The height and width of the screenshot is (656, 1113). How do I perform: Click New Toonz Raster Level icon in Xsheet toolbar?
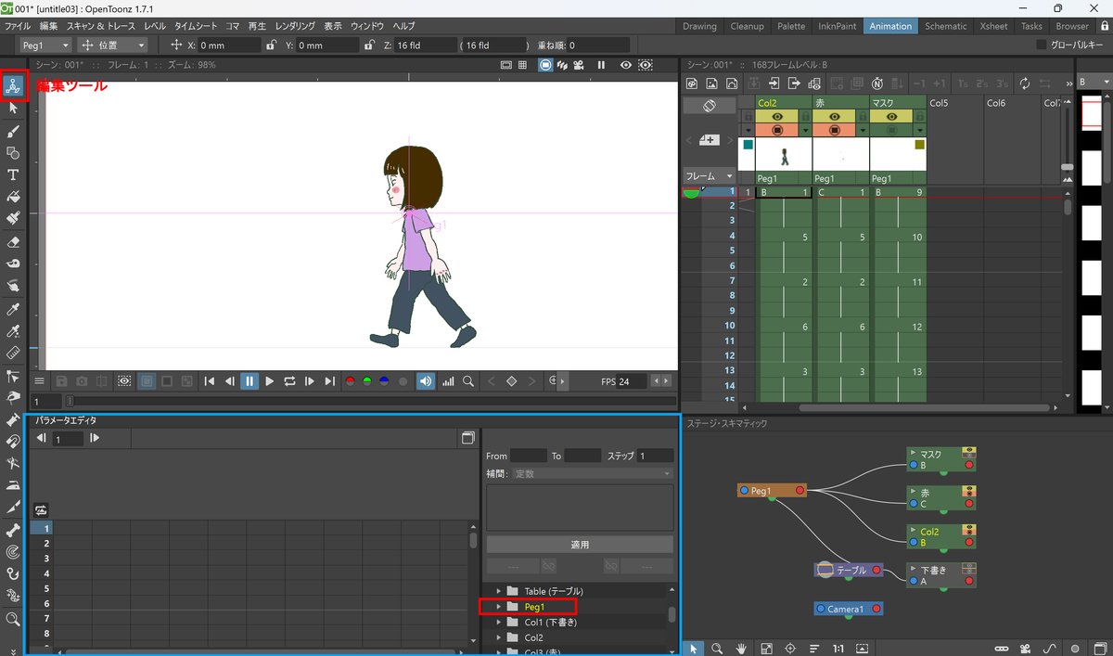692,84
